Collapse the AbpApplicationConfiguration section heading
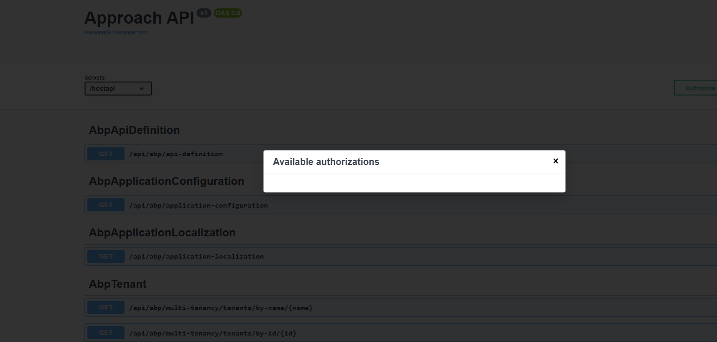This screenshot has width=717, height=342. point(166,181)
